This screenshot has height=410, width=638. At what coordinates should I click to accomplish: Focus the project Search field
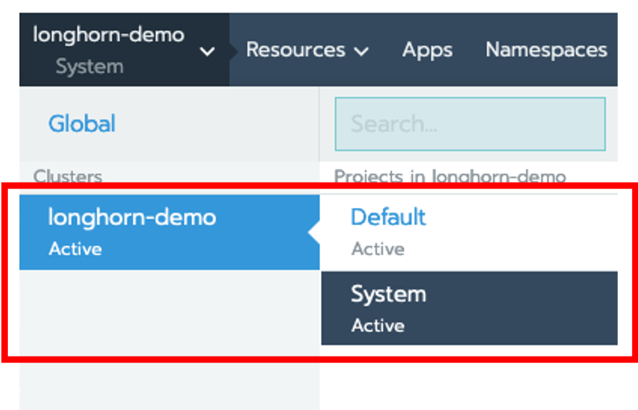[470, 123]
